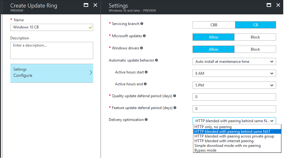Collapse the Delivery optimization dropdown
This screenshot has height=160, width=287.
[234, 121]
